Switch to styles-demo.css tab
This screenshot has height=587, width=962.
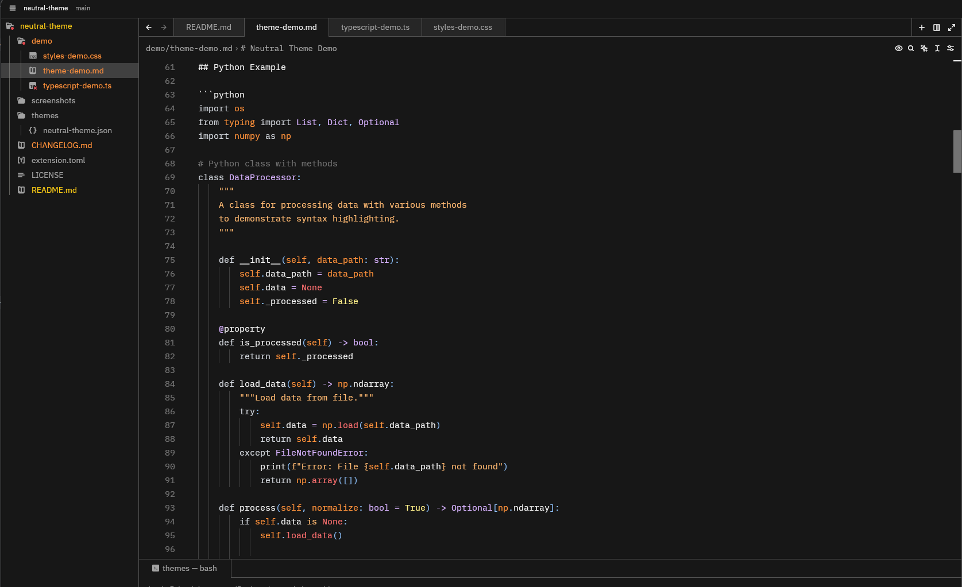[462, 27]
